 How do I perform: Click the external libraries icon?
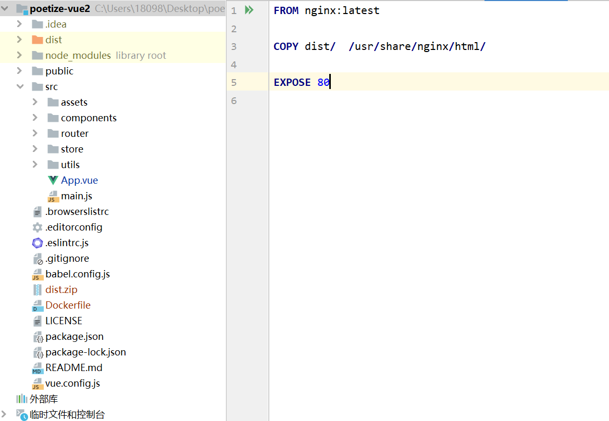pyautogui.click(x=21, y=399)
